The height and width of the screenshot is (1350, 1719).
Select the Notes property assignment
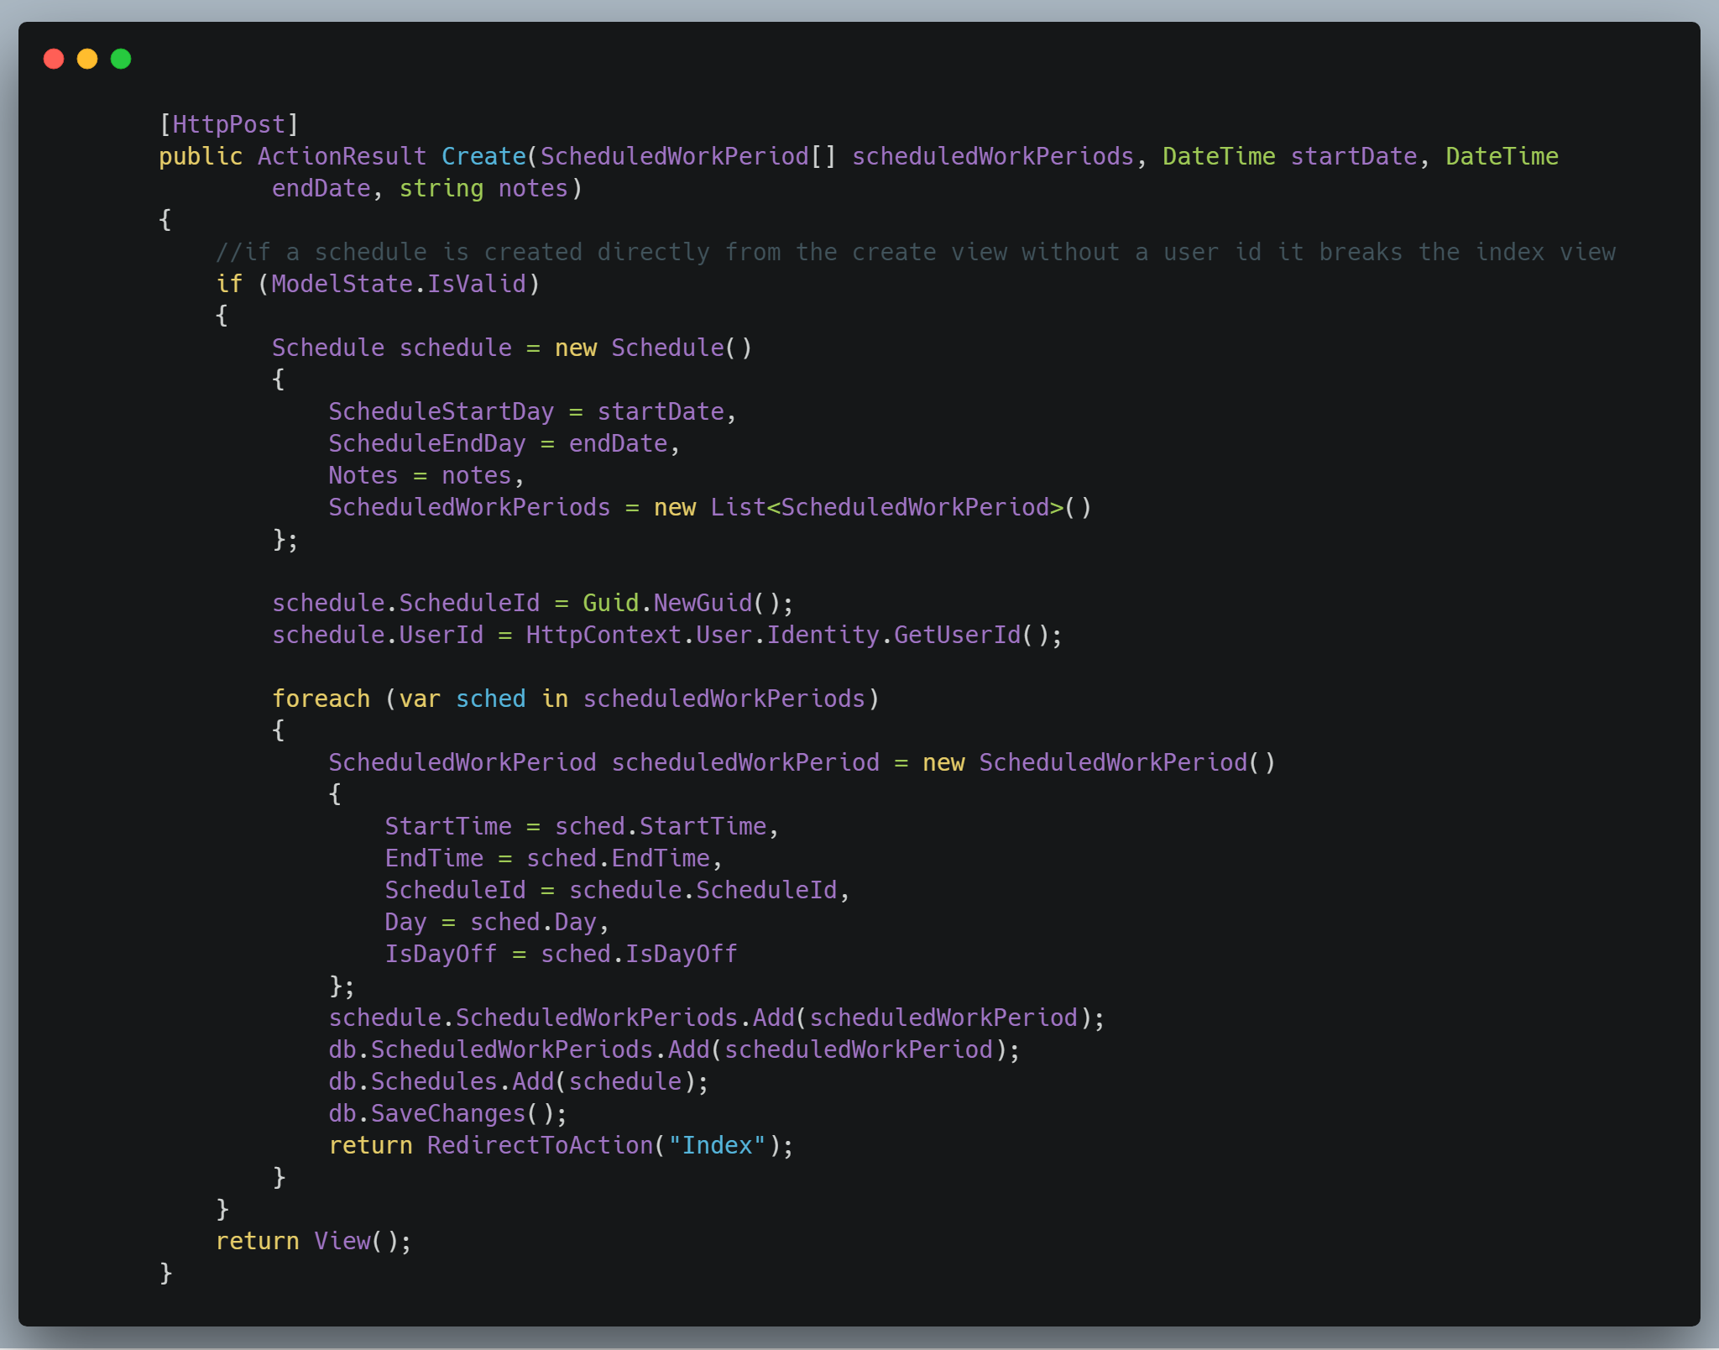[x=424, y=474]
